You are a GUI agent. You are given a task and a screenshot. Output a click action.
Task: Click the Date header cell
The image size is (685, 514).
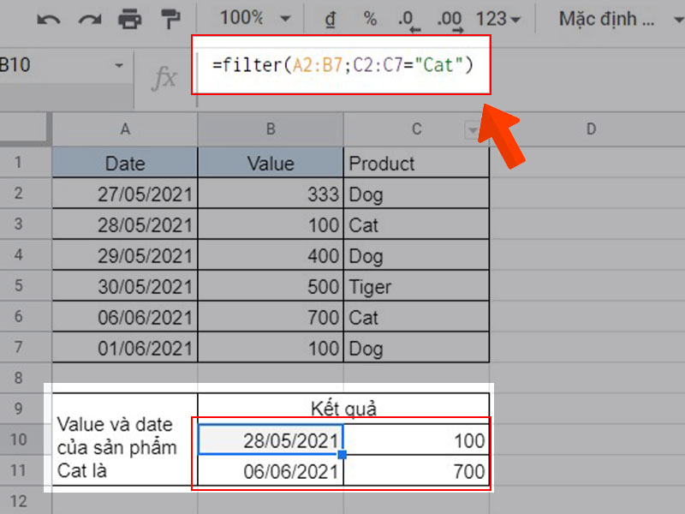click(x=125, y=163)
